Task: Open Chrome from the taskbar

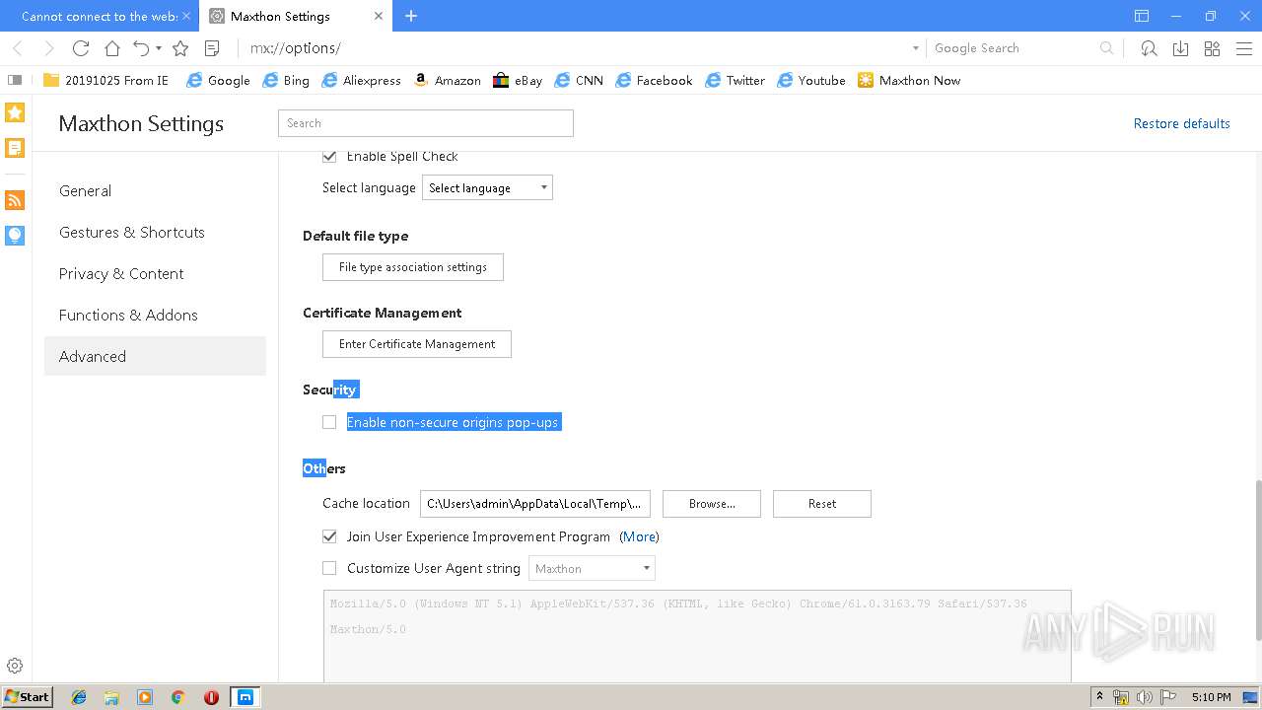Action: (x=177, y=697)
